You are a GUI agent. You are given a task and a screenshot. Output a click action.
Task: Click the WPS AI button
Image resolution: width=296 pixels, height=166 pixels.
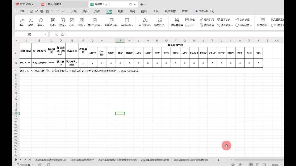point(202,11)
